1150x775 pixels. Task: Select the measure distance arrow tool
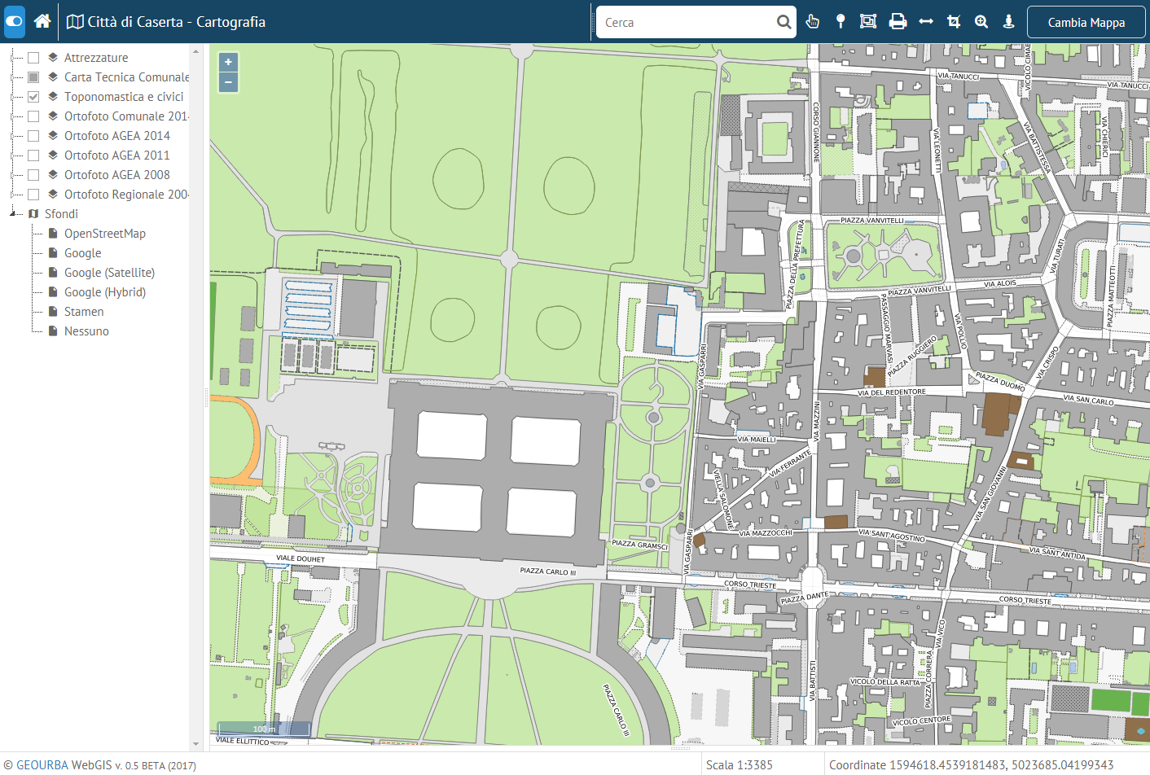[x=926, y=22]
